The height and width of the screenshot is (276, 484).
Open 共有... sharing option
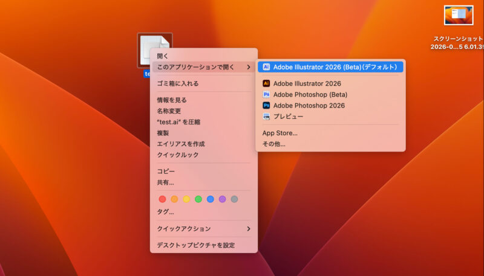204,182
